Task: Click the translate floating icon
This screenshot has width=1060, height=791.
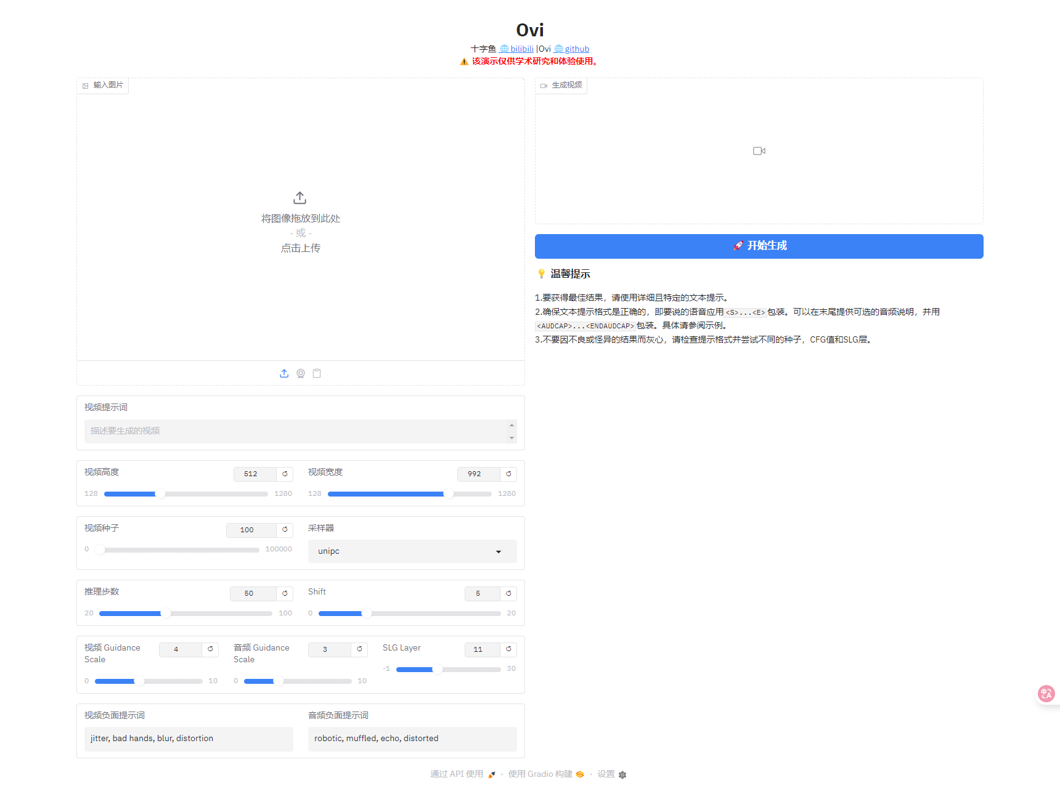Action: coord(1046,694)
